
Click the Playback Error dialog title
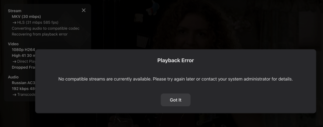[175, 61]
